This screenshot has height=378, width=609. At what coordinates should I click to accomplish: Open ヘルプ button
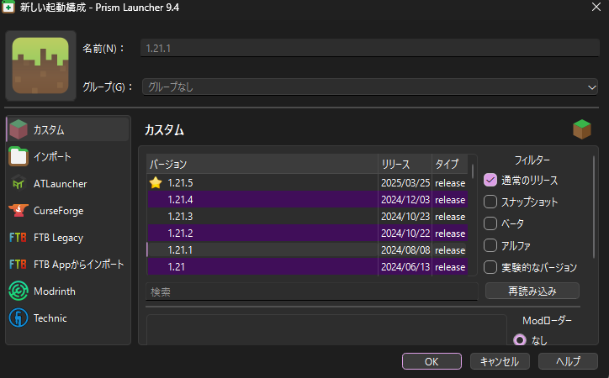coord(568,361)
